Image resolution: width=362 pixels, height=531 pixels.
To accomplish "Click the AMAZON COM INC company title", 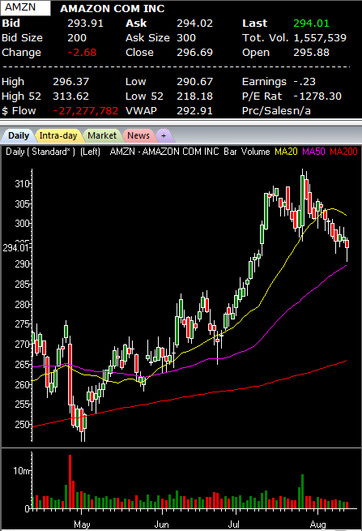I will click(x=113, y=8).
